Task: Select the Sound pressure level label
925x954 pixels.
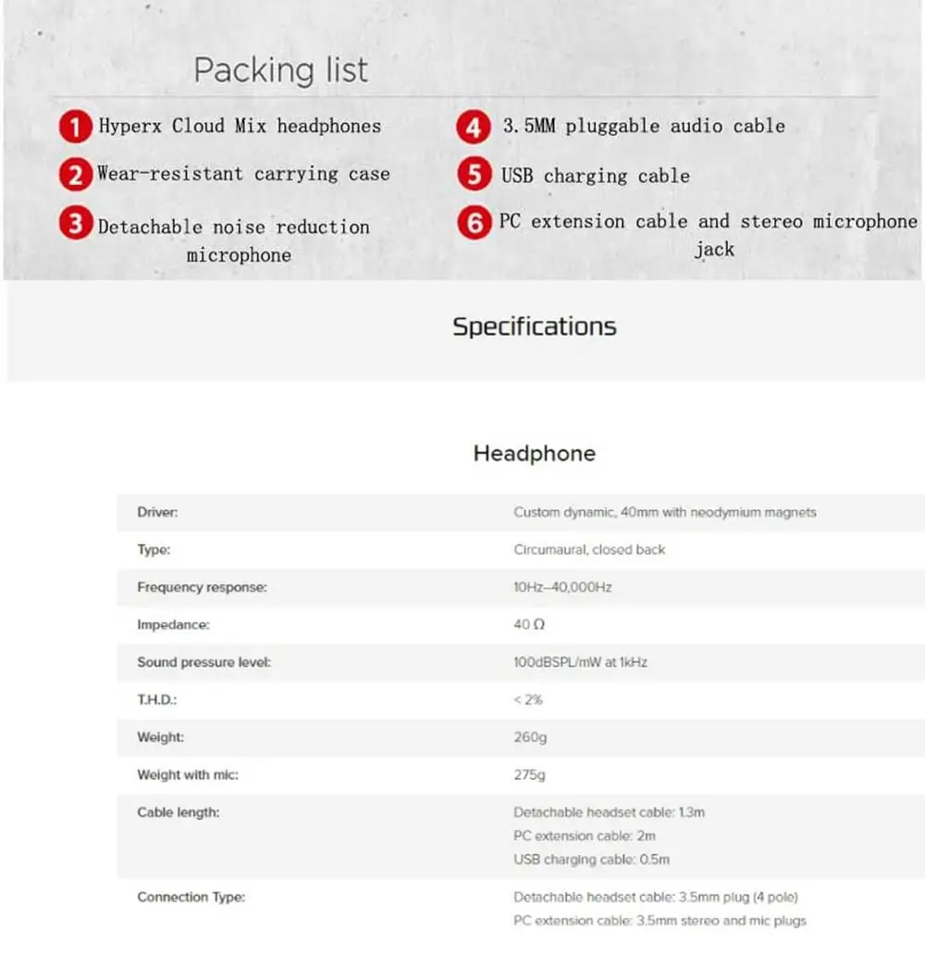Action: [203, 662]
